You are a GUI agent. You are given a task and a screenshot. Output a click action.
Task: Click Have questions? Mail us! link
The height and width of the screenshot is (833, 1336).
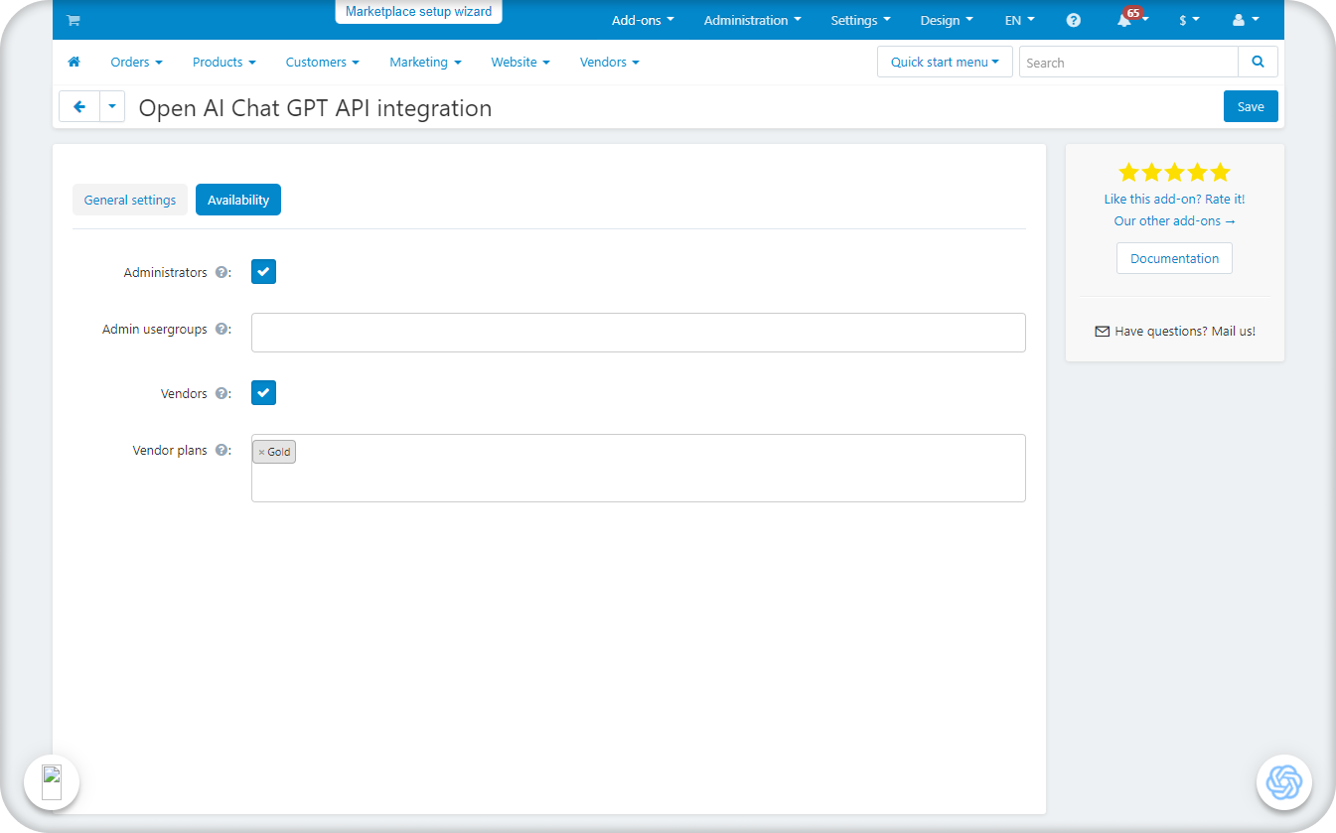point(1185,331)
